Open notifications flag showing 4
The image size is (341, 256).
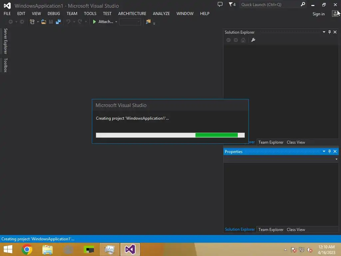click(232, 4)
